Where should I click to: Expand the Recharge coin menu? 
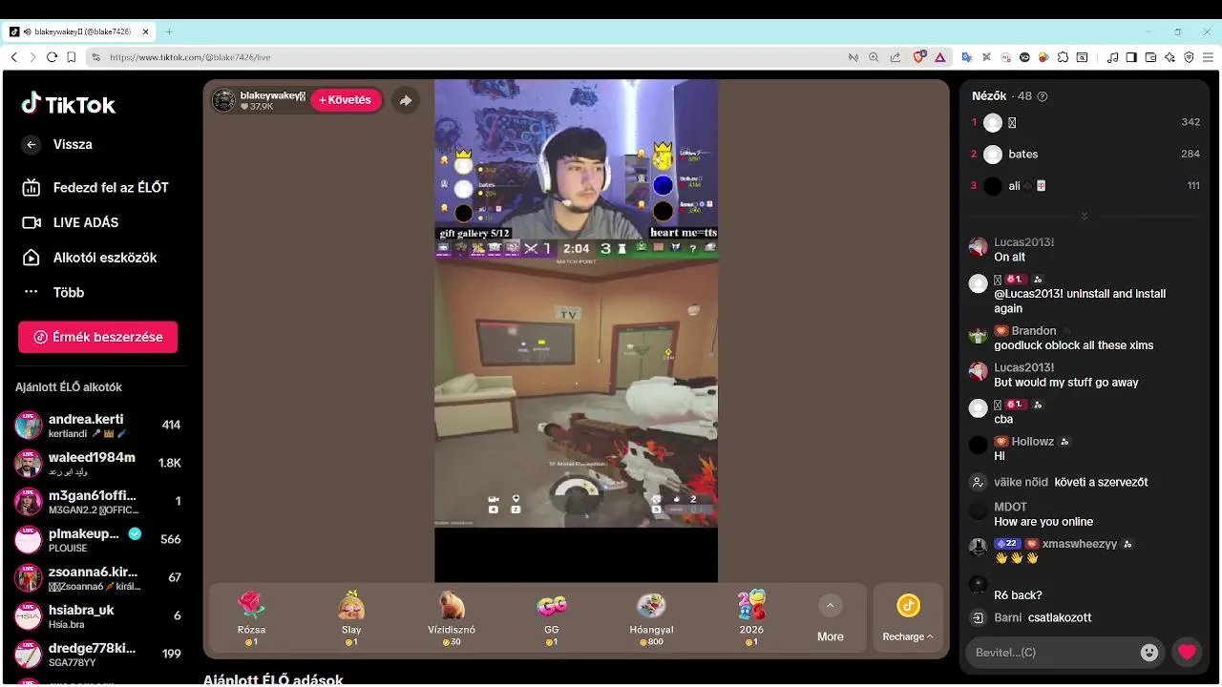click(908, 618)
